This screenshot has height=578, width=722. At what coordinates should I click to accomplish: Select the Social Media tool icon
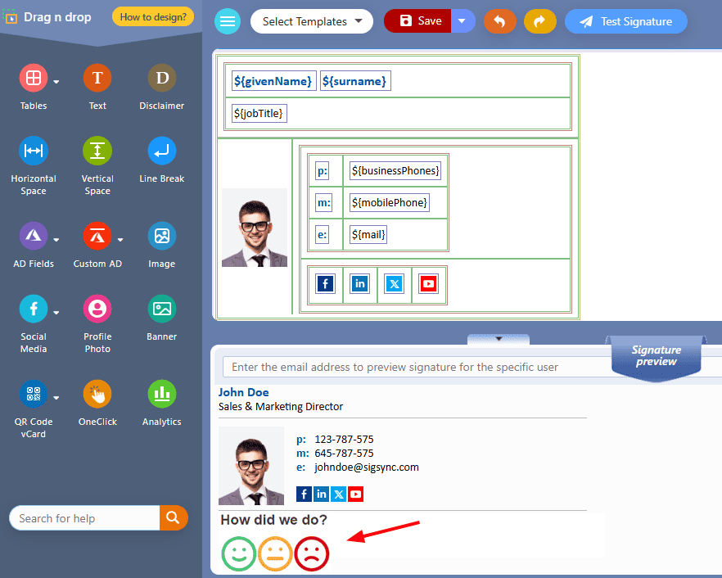click(33, 309)
